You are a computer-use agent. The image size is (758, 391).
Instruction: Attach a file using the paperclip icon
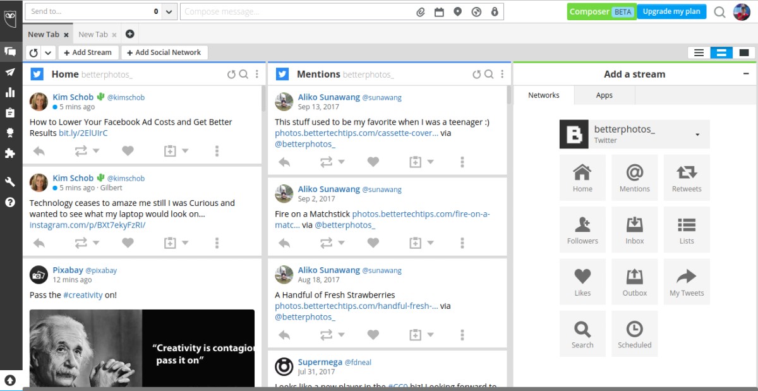click(421, 11)
